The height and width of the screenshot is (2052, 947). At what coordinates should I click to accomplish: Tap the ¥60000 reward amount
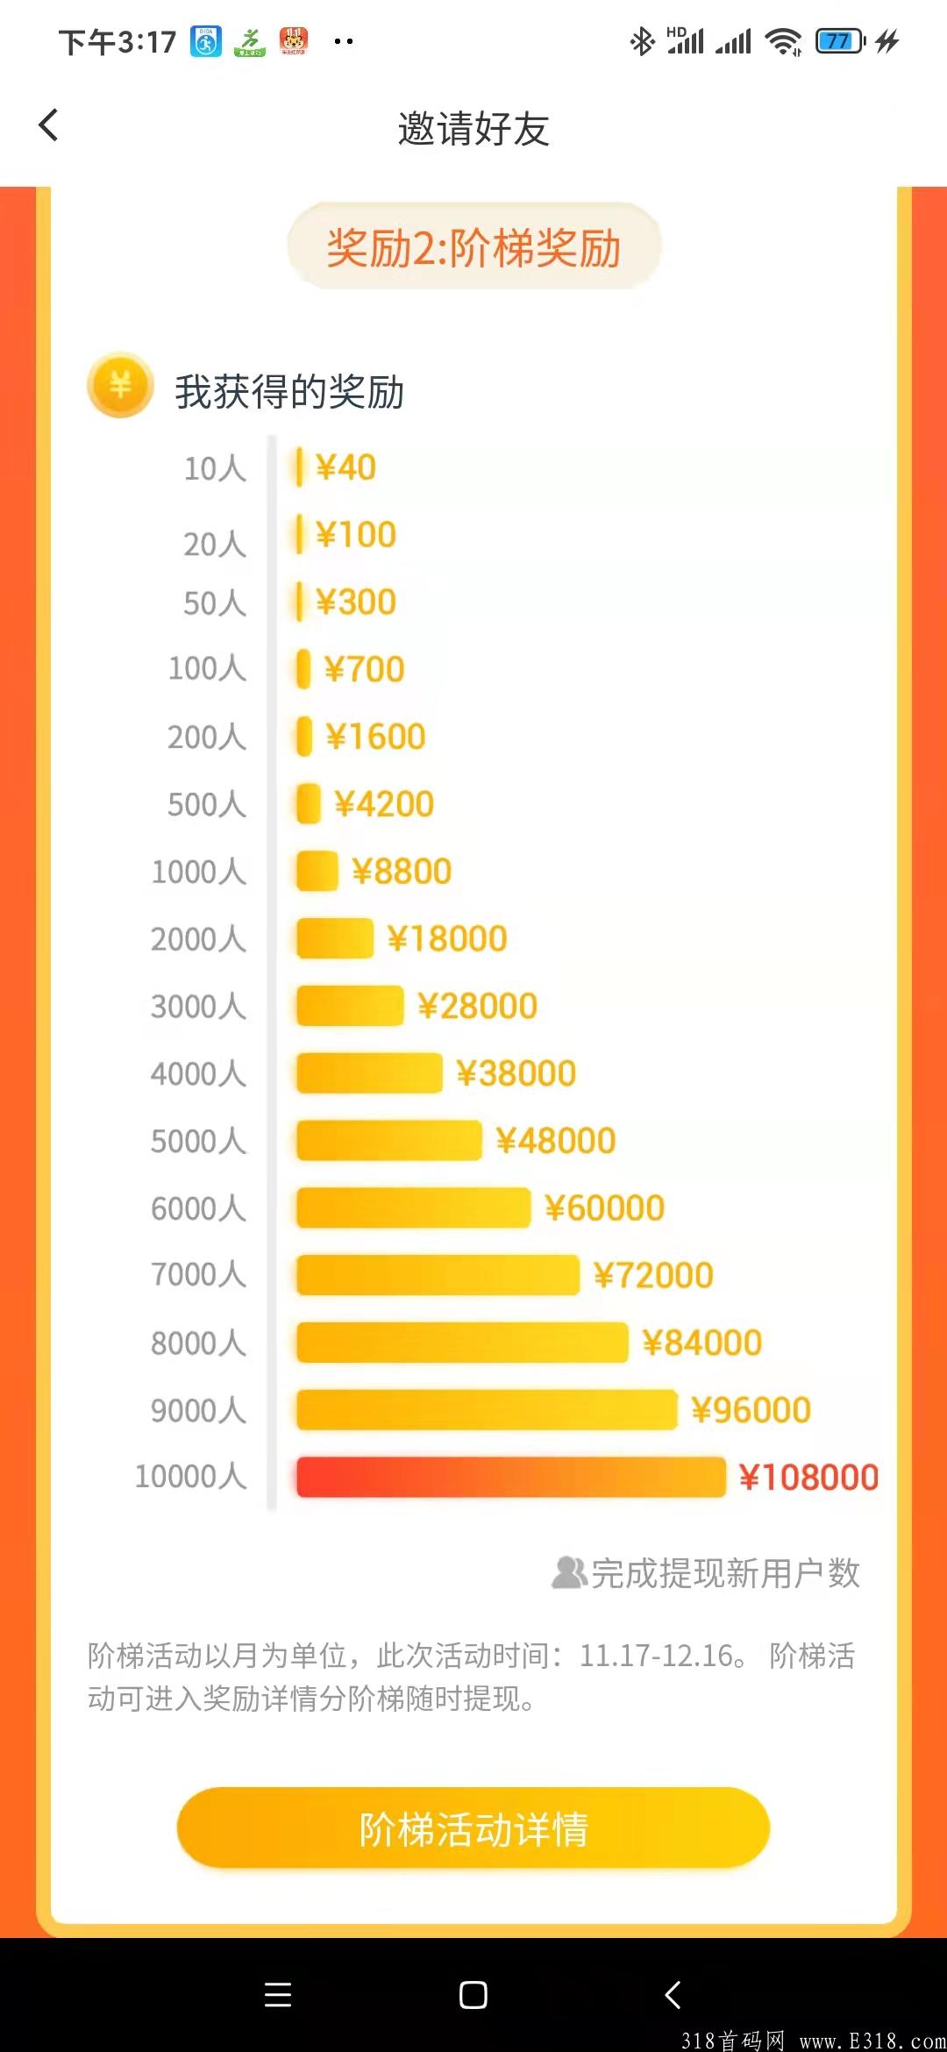click(x=604, y=1208)
